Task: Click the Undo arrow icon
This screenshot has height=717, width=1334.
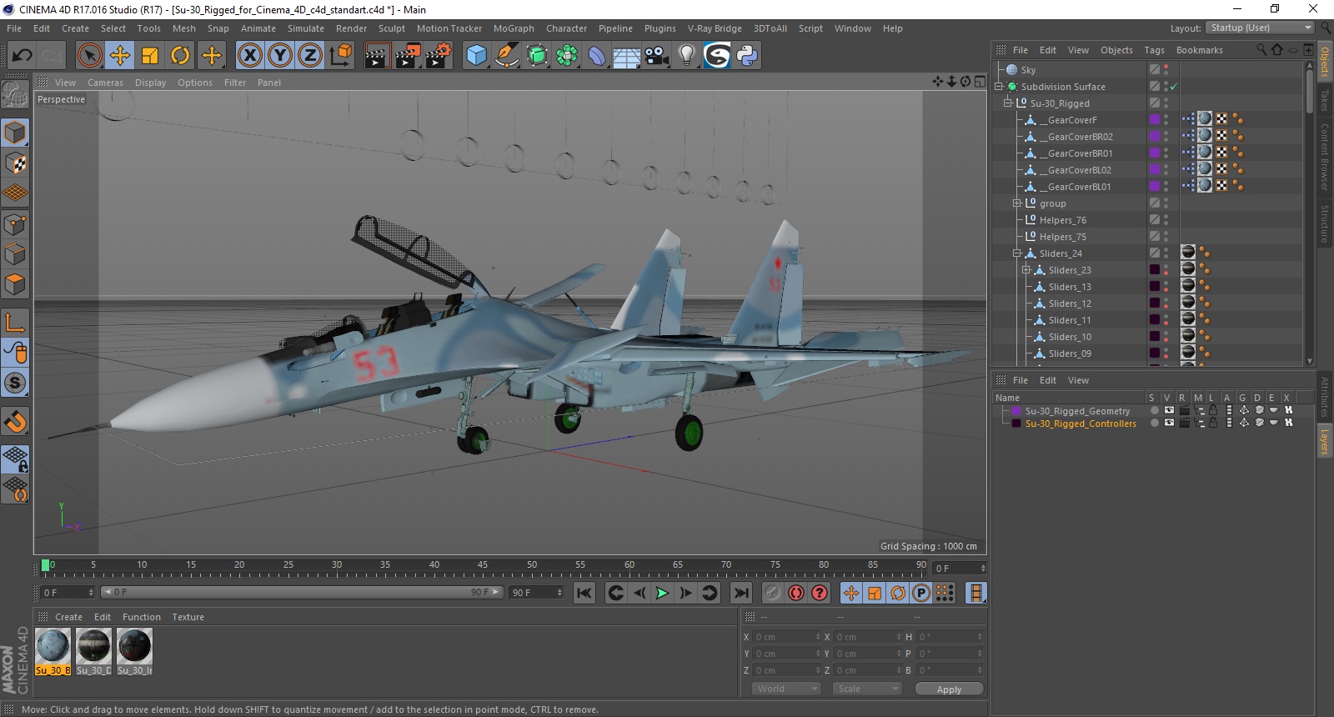Action: tap(22, 56)
